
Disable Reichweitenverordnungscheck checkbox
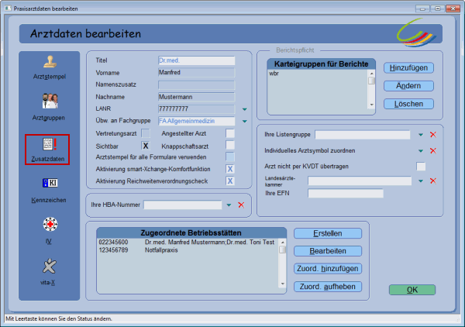click(x=230, y=181)
